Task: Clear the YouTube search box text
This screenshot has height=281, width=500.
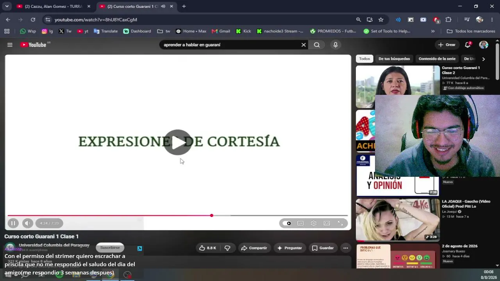Action: [304, 45]
